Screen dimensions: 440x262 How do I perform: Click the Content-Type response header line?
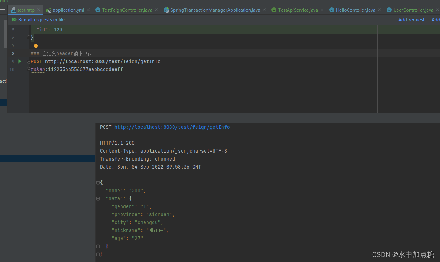click(164, 151)
